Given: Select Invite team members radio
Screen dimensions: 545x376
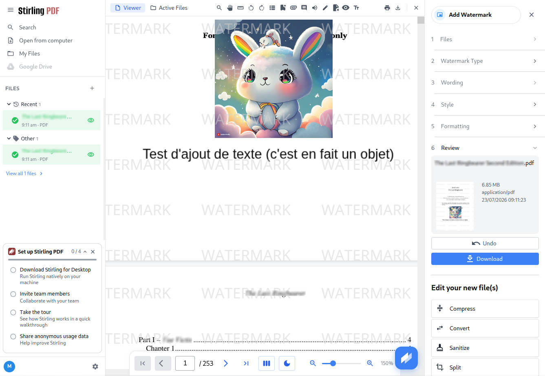Looking at the screenshot, I should [13, 294].
